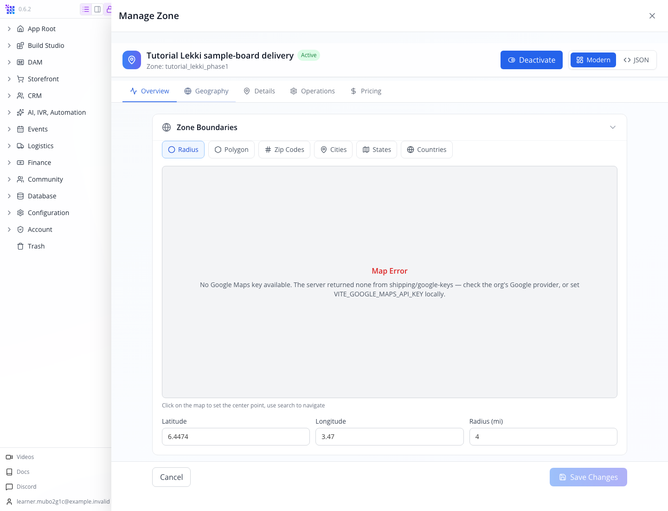Click the Cancel button
Viewport: 668px width, 511px height.
point(172,477)
